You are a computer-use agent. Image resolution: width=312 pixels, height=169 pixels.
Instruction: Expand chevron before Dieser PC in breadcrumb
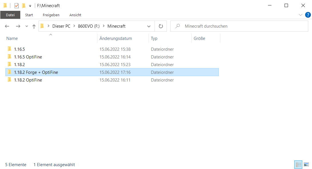(48, 26)
